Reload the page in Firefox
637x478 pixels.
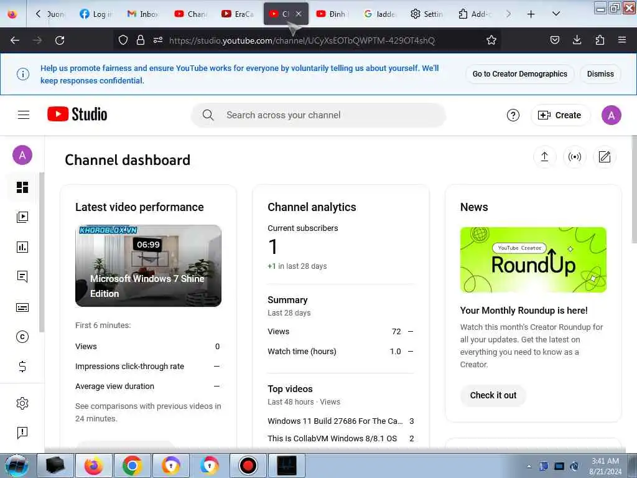click(60, 40)
